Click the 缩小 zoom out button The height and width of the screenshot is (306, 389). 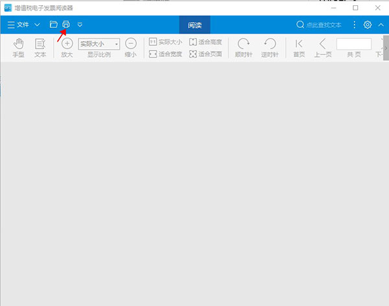pyautogui.click(x=131, y=48)
